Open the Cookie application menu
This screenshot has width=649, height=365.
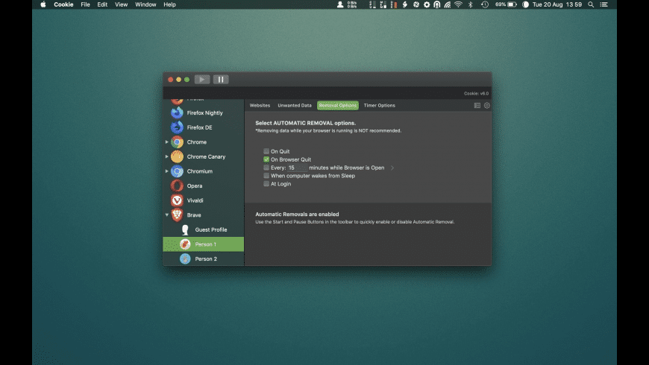63,4
